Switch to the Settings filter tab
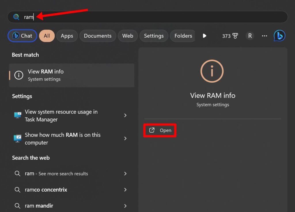Viewport: 295px width, 212px height. click(154, 36)
